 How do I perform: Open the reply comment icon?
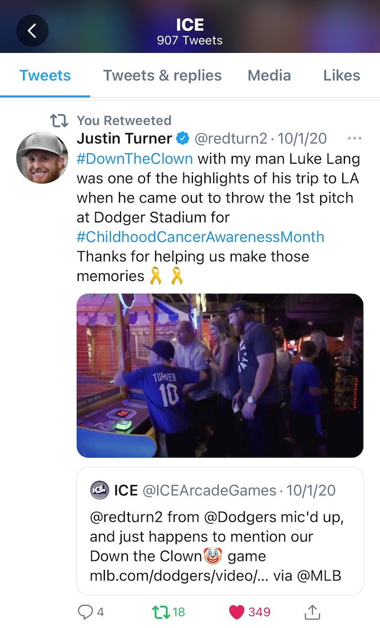click(85, 611)
